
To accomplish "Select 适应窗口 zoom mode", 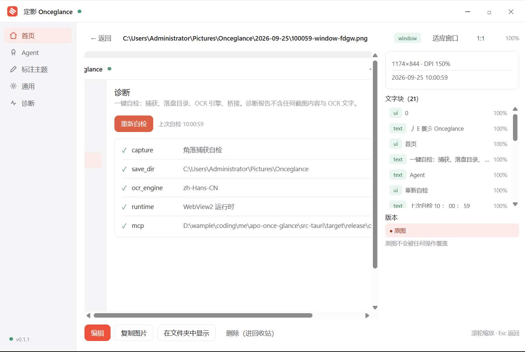I will (x=445, y=38).
